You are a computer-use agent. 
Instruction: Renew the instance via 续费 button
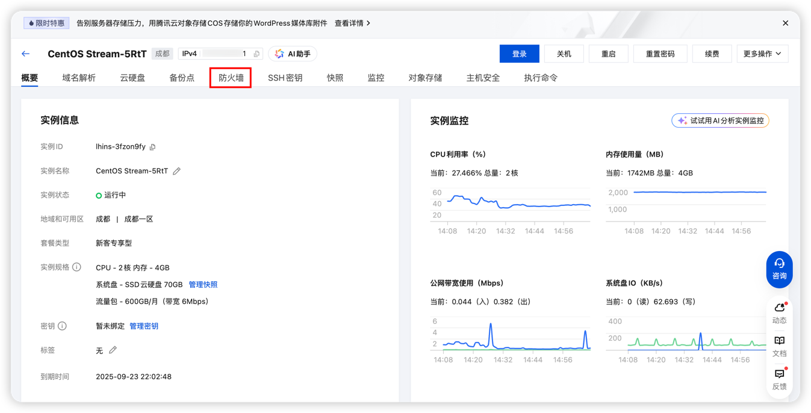pos(712,54)
